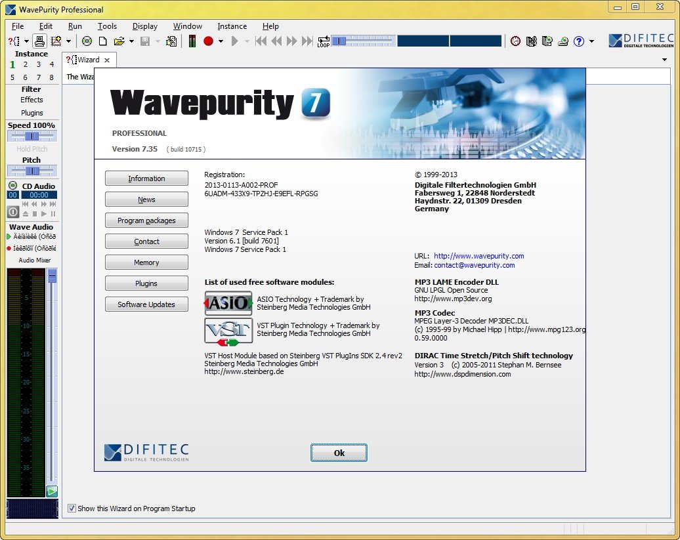Screen dimensions: 680x540
Task: Click the open folder icon
Action: [119, 41]
